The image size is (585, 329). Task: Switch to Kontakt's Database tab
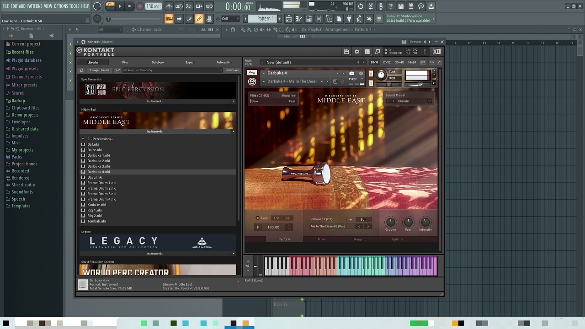coord(158,63)
